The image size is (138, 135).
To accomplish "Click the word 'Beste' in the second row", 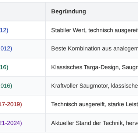I will point(59,49).
